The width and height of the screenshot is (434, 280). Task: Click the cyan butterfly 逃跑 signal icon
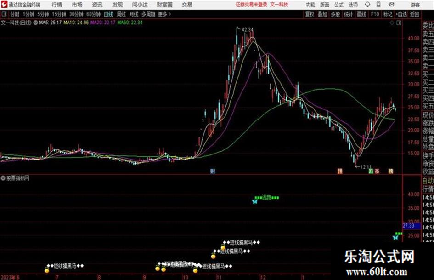tap(255, 201)
